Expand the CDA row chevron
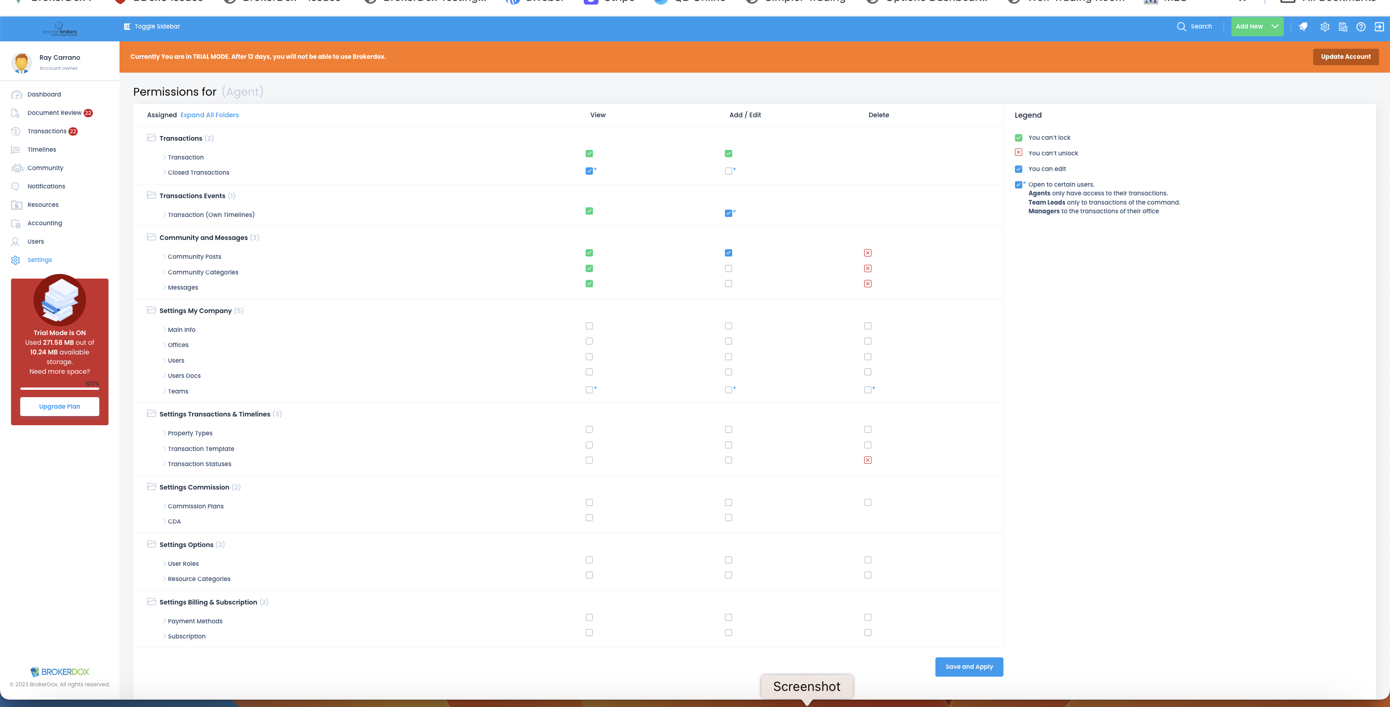Viewport: 1390px width, 707px height. coord(164,521)
